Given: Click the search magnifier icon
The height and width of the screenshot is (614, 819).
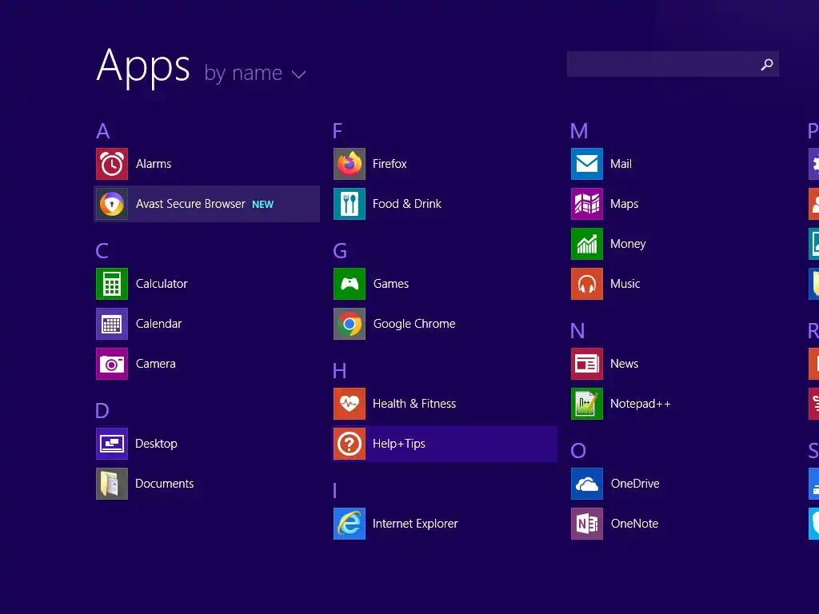Looking at the screenshot, I should (x=767, y=64).
